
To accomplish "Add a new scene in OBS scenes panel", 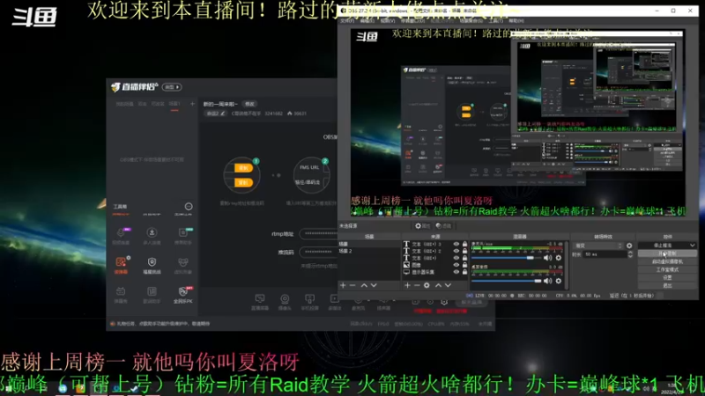I will [343, 285].
